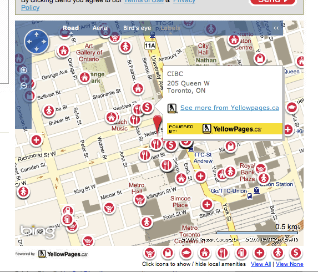Click restaurant pin right of Much Music label
The height and width of the screenshot is (272, 318).
click(135, 119)
